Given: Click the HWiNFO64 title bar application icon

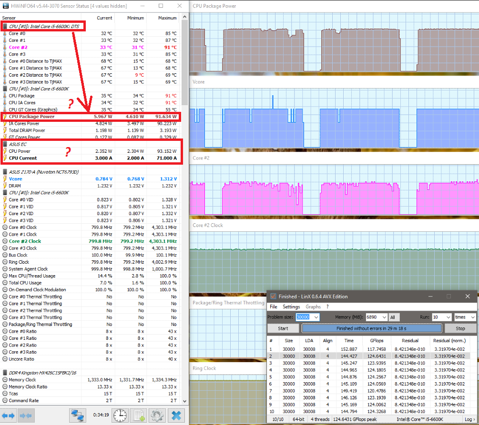Looking at the screenshot, I should point(6,6).
